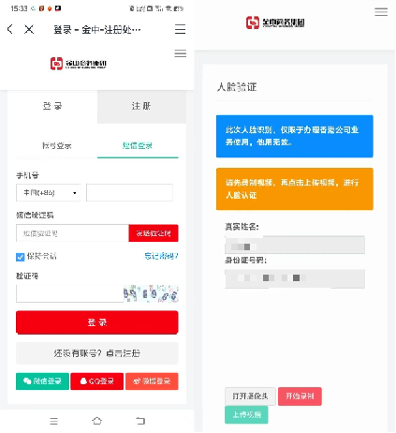This screenshot has width=396, height=433.
Task: Tap the Android home navigation icon
Action: point(97,421)
